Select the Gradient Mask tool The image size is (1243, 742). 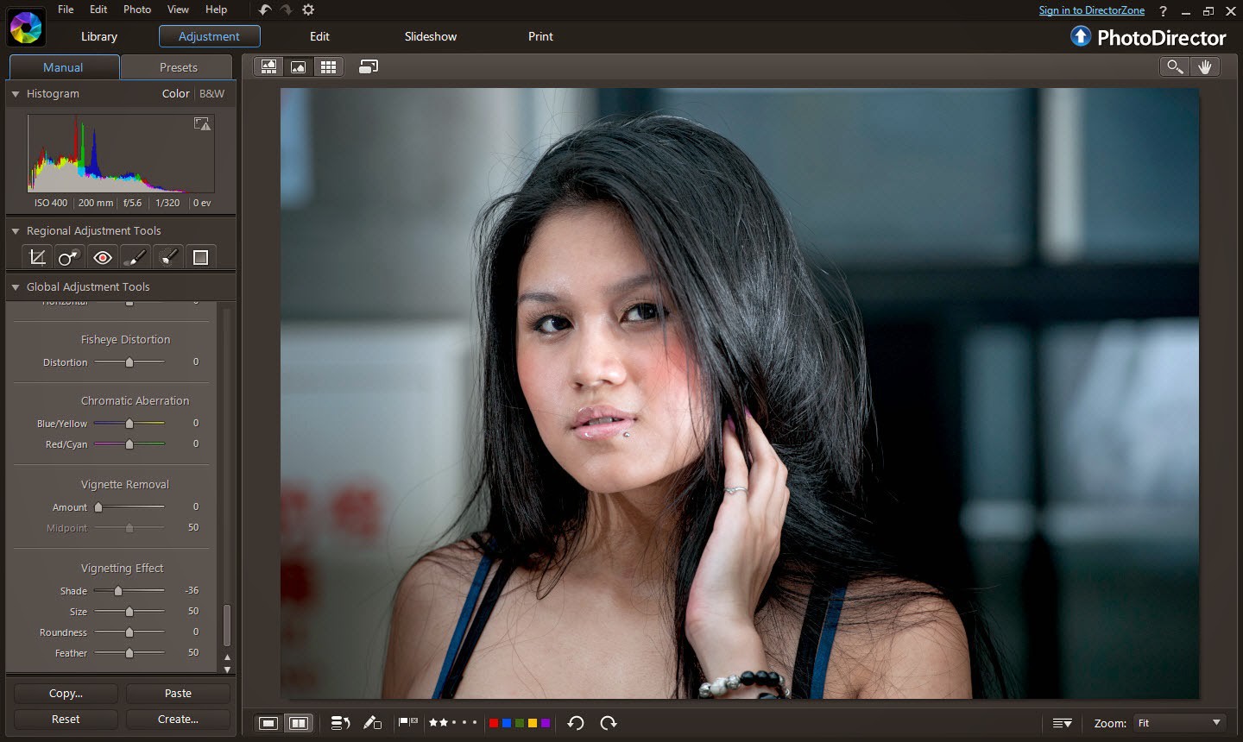click(x=200, y=257)
